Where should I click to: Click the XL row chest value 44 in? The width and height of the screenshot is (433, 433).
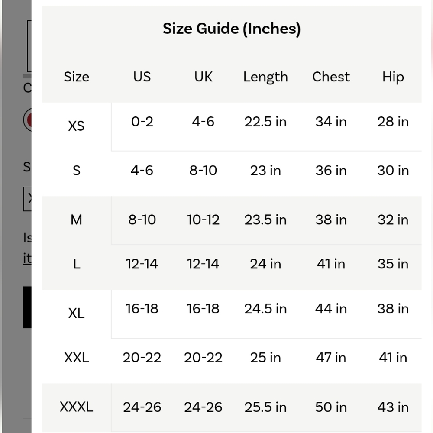coord(331,308)
